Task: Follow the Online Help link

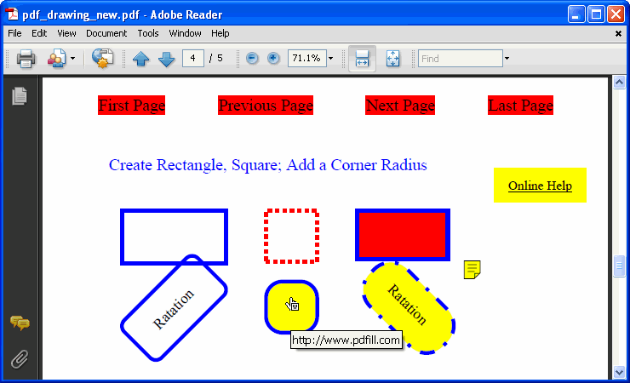Action: (540, 186)
